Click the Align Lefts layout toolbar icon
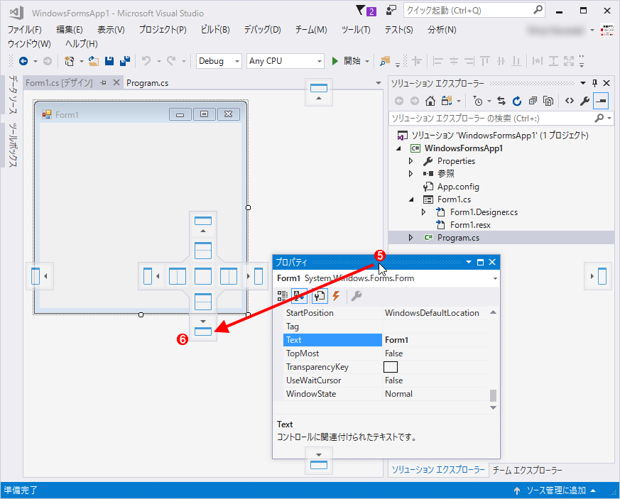620x499 pixels. pos(437,61)
